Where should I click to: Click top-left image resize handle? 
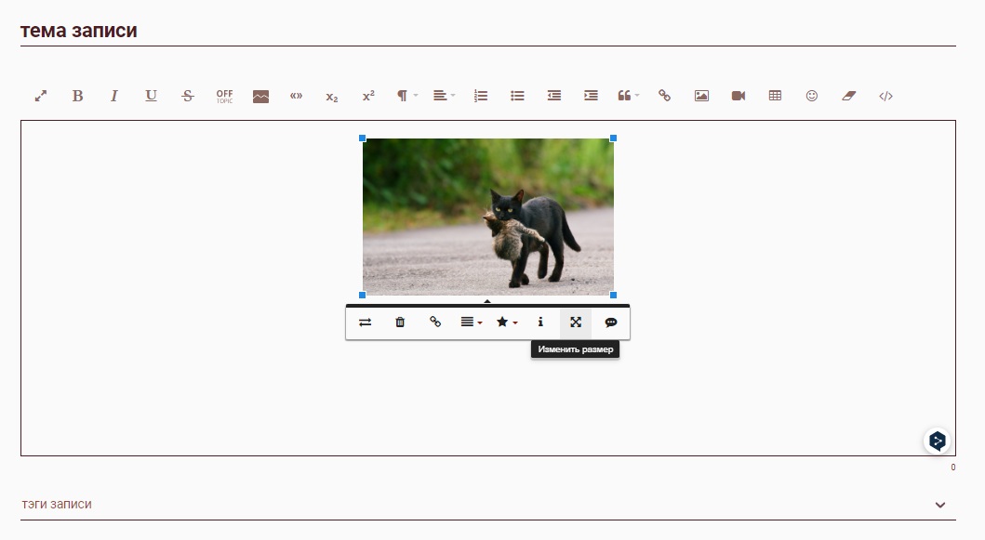coord(363,138)
